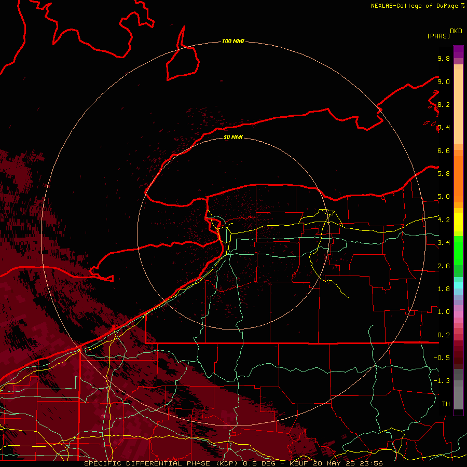Click the KBUF station identifier in the caption

(298, 463)
